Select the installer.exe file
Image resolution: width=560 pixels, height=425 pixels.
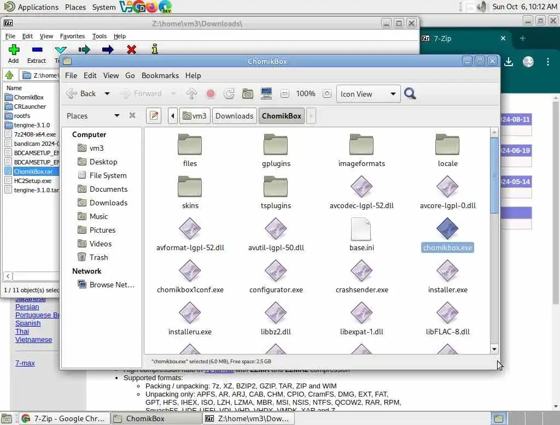pos(447,276)
